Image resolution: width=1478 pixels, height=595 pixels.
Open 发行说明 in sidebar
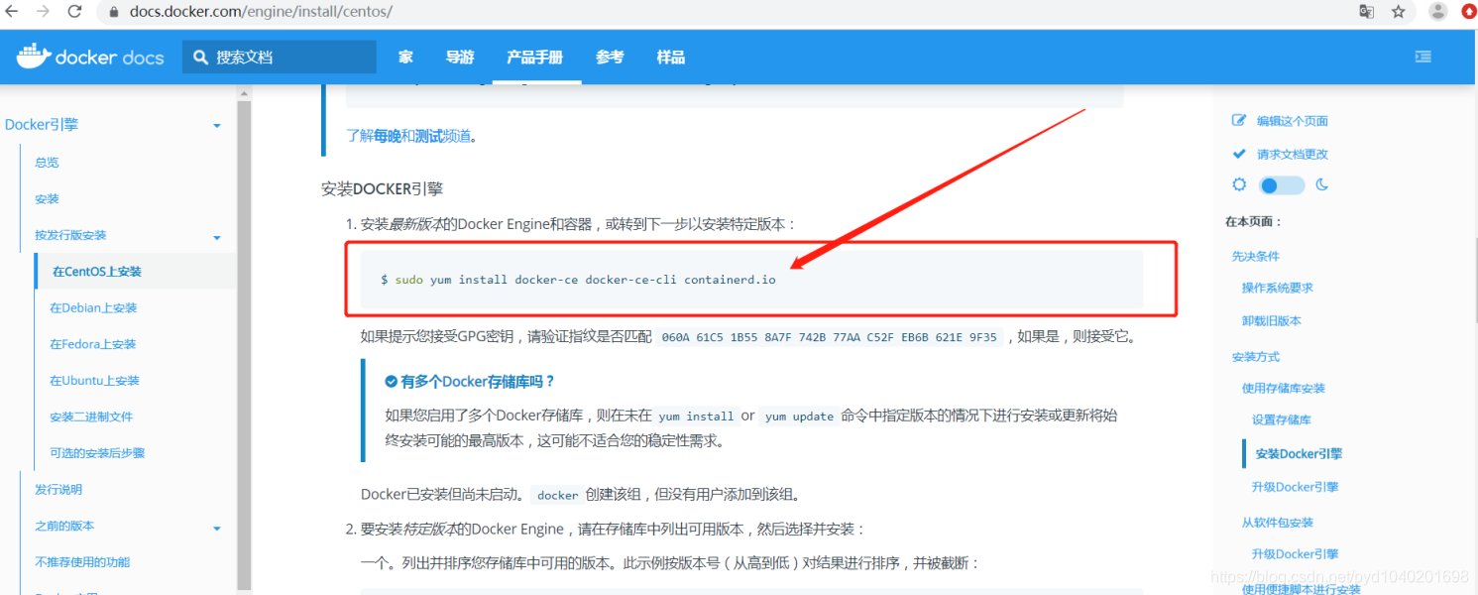[x=58, y=490]
